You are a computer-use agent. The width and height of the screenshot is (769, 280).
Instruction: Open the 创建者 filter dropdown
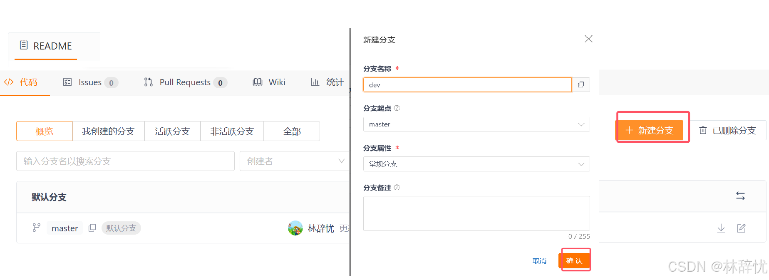[x=295, y=161]
